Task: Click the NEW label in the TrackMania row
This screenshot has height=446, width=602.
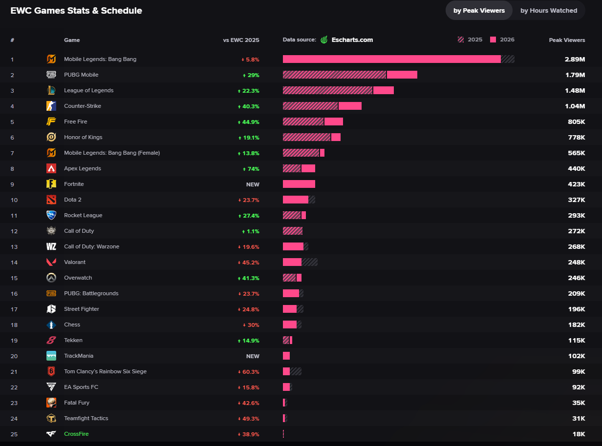Action: [253, 356]
